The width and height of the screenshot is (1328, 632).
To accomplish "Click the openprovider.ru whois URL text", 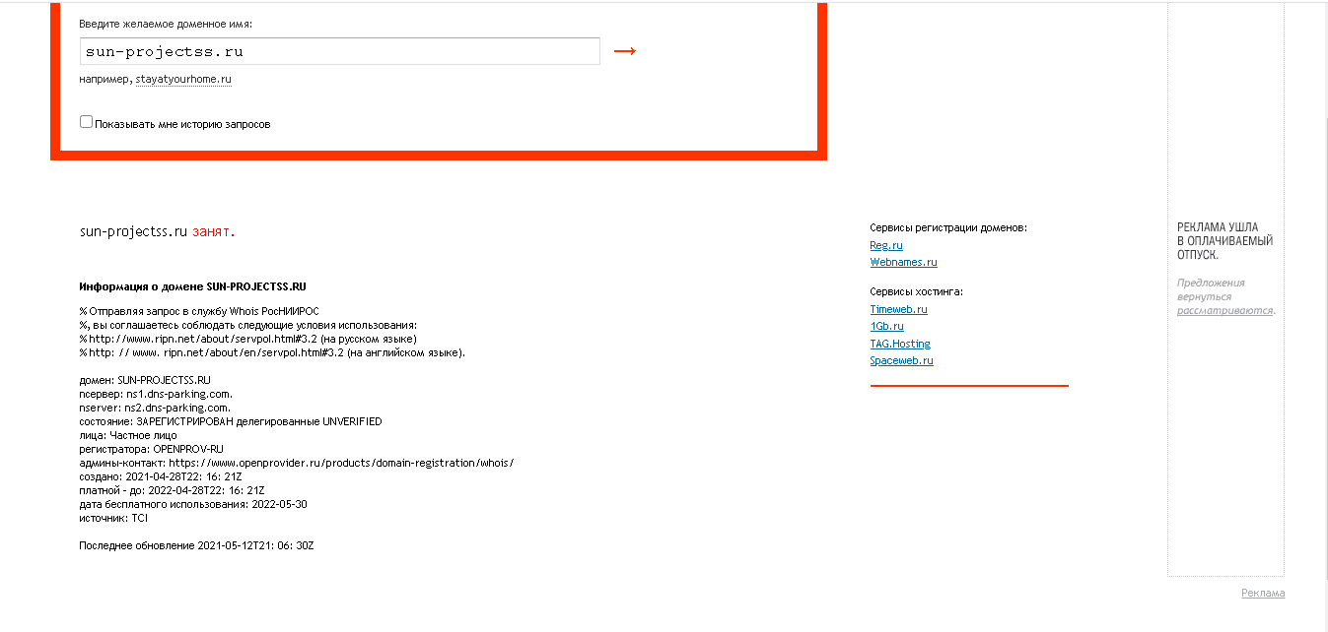I will (x=341, y=463).
